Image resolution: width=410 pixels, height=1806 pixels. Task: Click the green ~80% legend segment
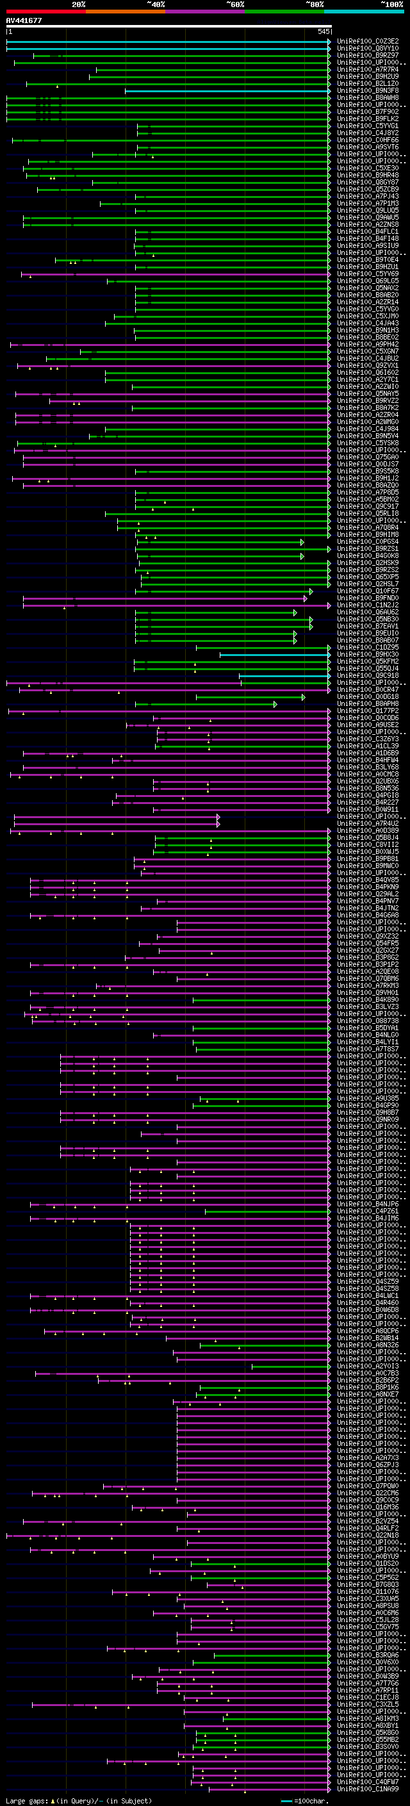[284, 12]
